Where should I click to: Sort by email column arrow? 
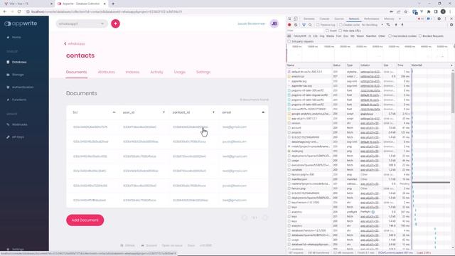coord(263,112)
